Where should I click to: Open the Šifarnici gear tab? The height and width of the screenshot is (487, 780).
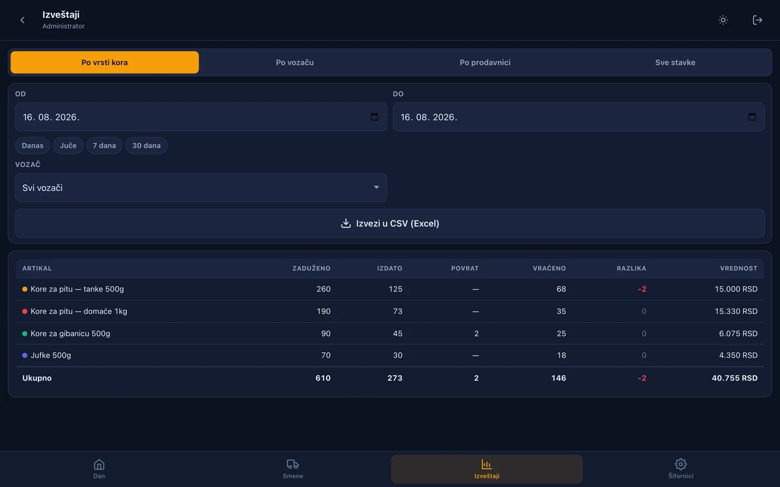point(681,469)
